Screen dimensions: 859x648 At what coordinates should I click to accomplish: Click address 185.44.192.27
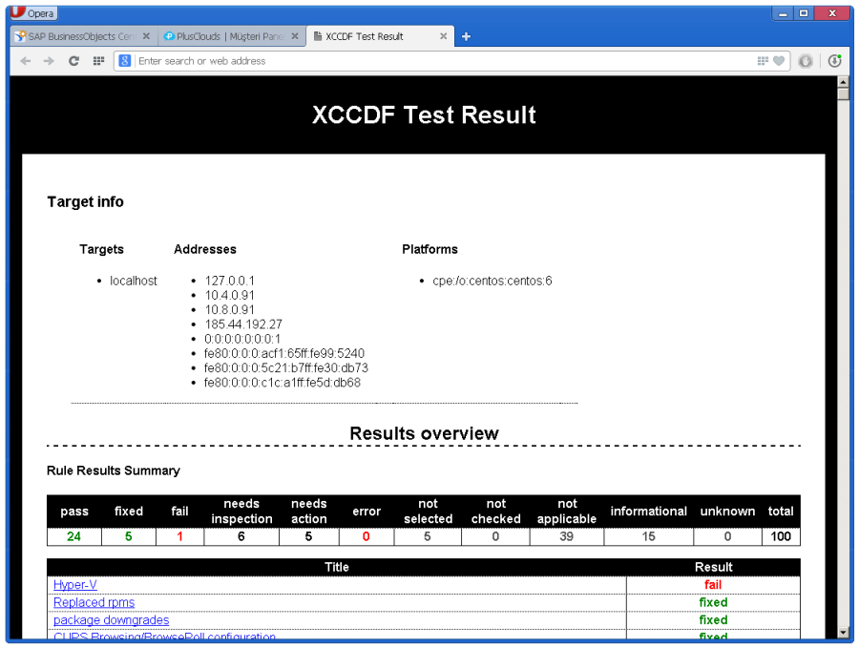(x=243, y=324)
